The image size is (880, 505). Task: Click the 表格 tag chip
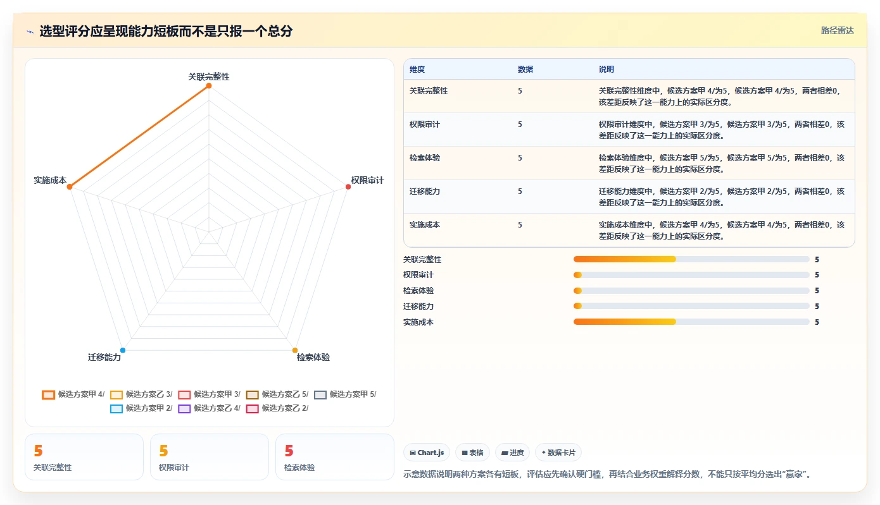pyautogui.click(x=472, y=453)
